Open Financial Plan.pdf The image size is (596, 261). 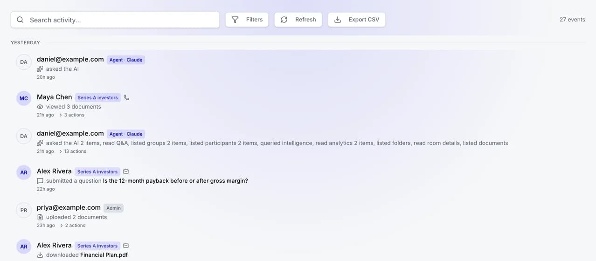coord(104,255)
